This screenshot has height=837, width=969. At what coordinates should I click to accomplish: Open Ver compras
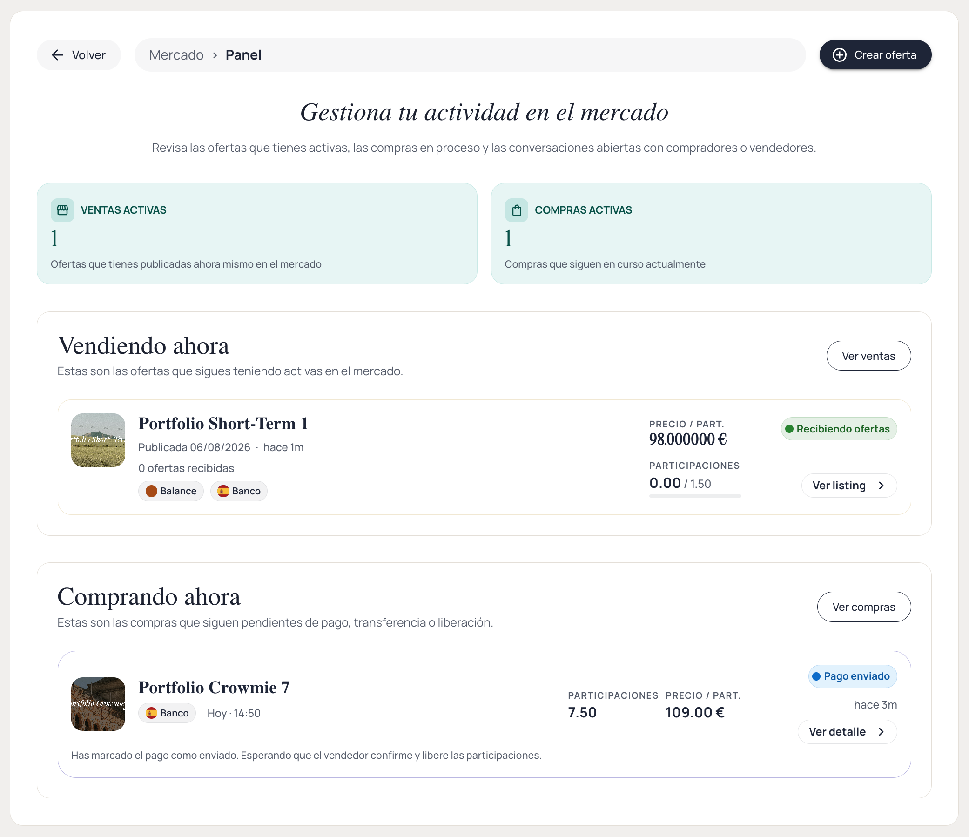coord(864,607)
